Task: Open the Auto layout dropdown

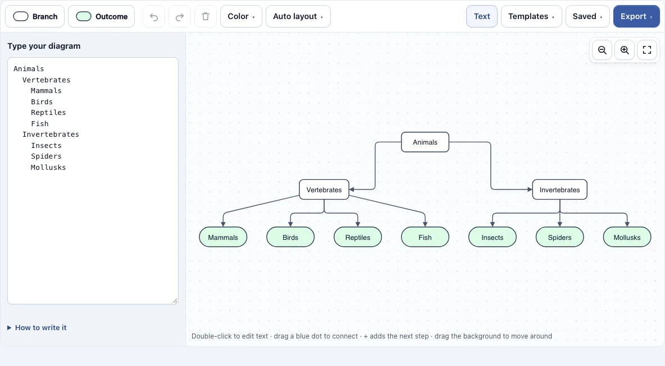Action: (x=298, y=16)
